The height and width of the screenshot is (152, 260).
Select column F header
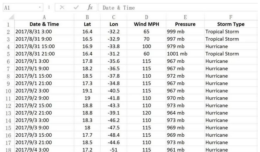[231, 17]
